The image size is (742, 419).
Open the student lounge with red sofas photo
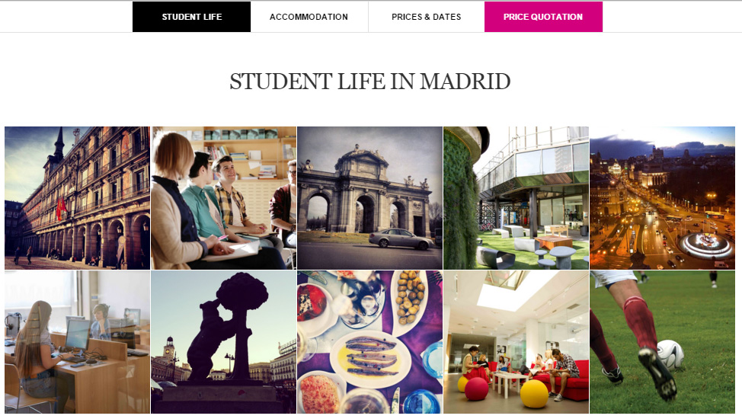pos(516,342)
